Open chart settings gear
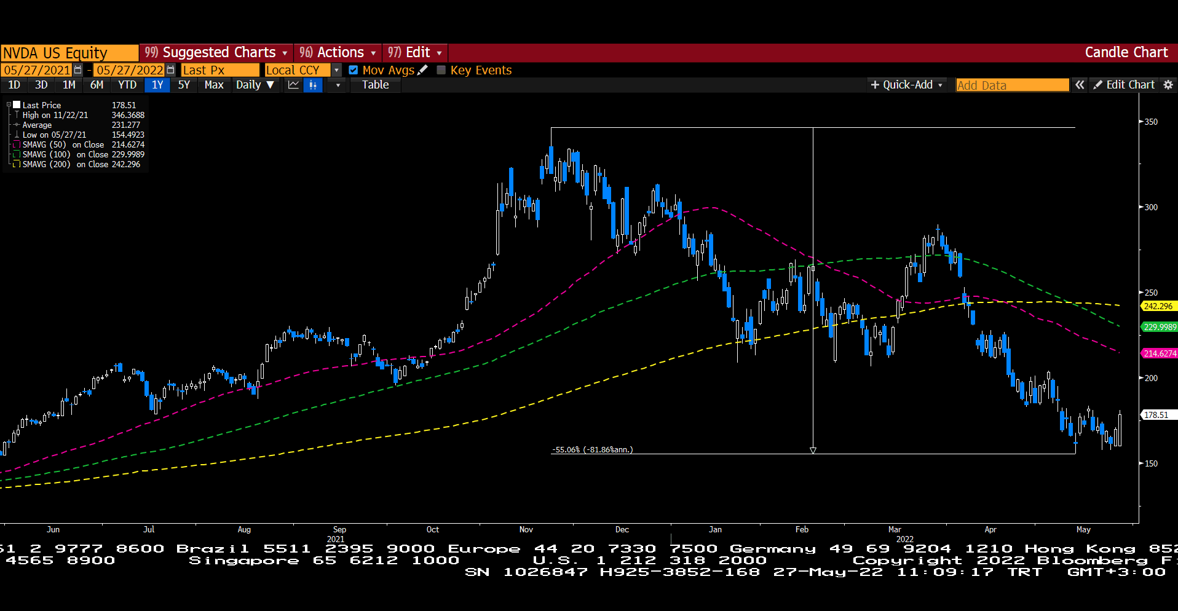This screenshot has width=1178, height=611. click(1168, 85)
